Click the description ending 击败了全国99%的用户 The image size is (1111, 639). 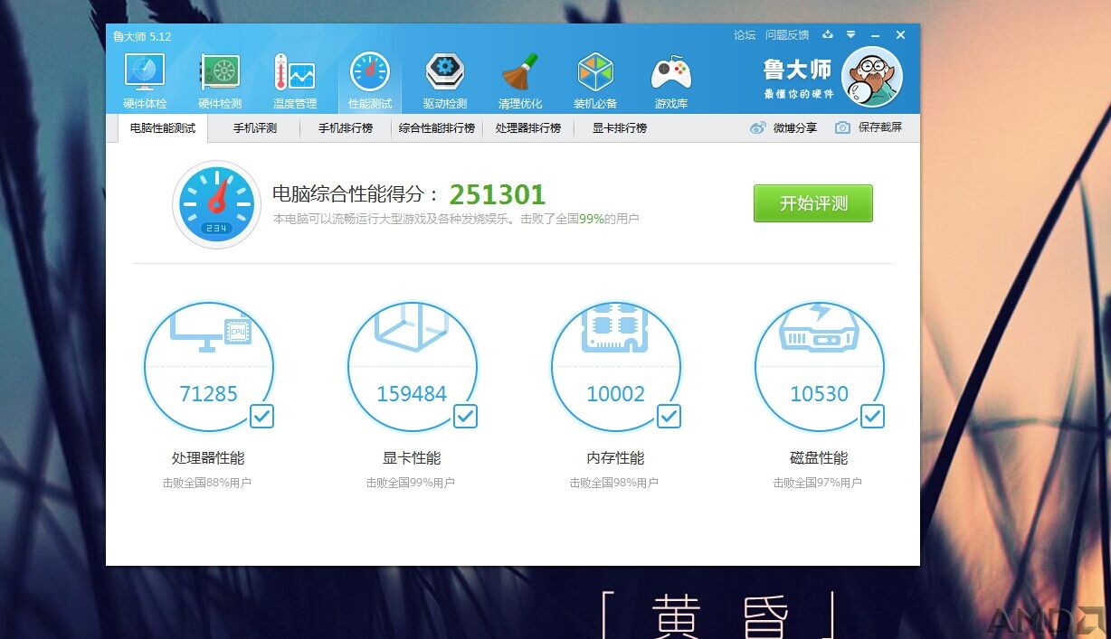pyautogui.click(x=456, y=219)
